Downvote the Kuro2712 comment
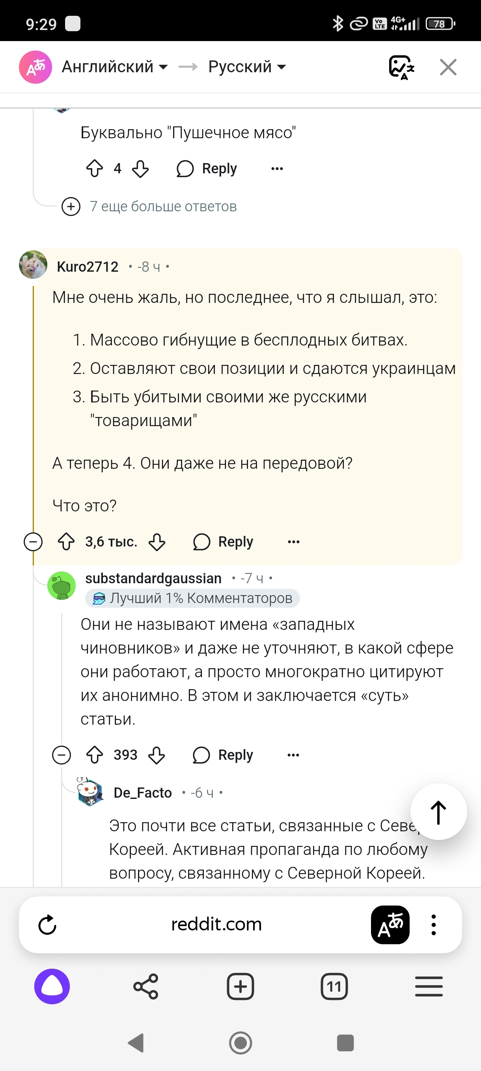 coord(157,542)
